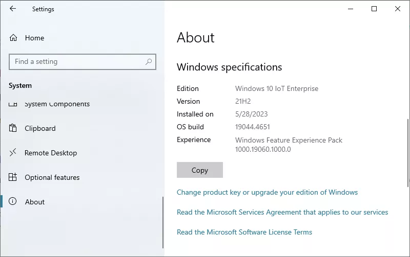Click the Optional features grid icon
Screen dimensions: 410x257
click(13, 177)
